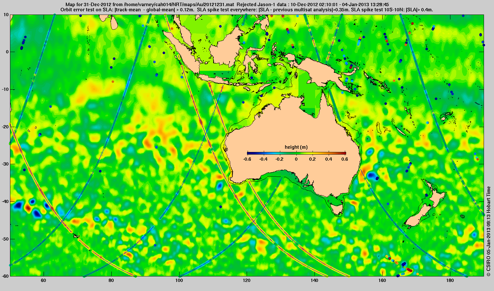Click latitude axis label 10

tap(6, 15)
